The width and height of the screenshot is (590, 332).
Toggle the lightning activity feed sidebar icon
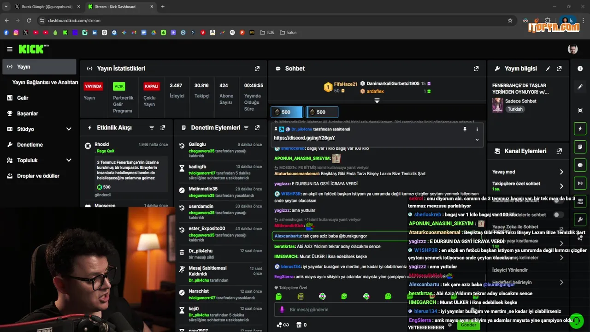pos(580,129)
